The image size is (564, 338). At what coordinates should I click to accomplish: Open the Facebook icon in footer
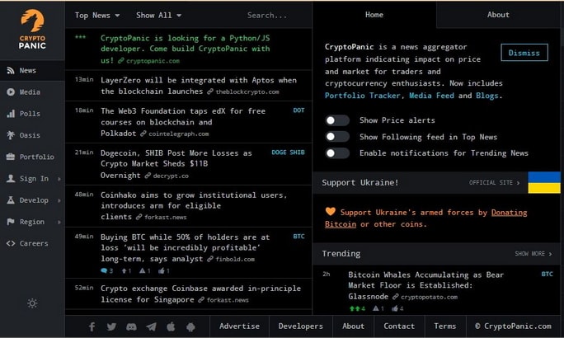(x=92, y=326)
